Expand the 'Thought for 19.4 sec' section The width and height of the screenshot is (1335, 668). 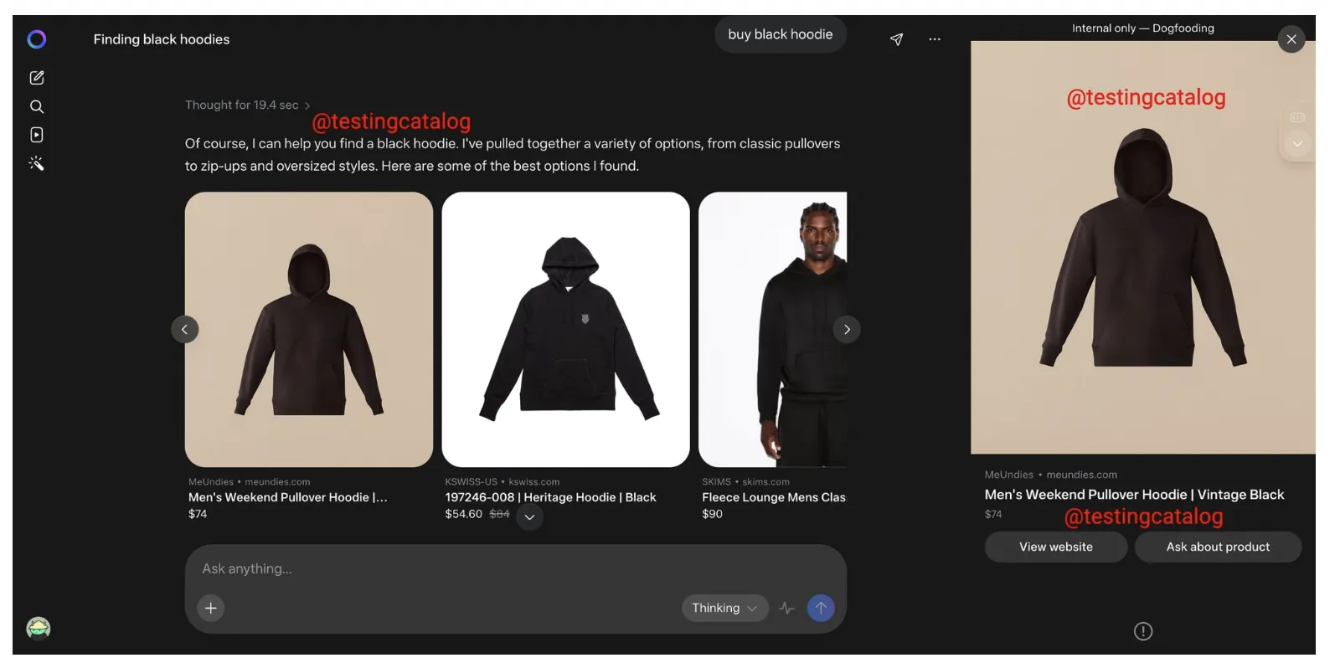click(x=247, y=105)
